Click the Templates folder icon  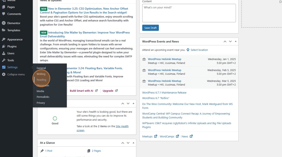point(4,30)
